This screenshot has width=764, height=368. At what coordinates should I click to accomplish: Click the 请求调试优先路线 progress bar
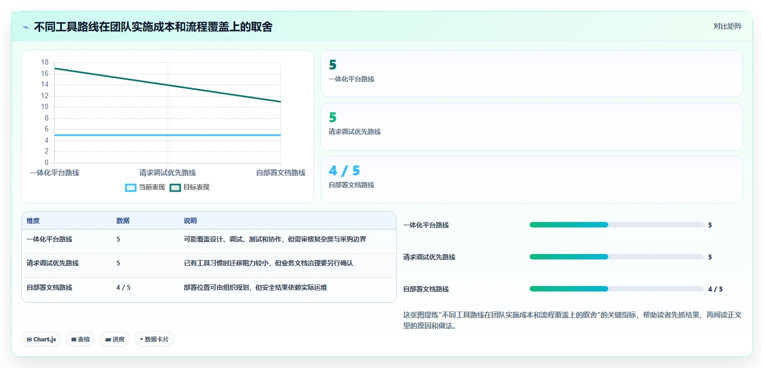(616, 257)
